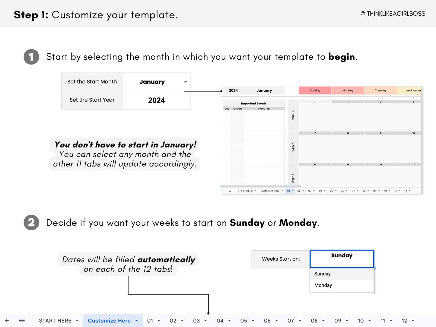Open the all-sheets hamburger menu icon
Screen dimensions: 436x327
pyautogui.click(x=22, y=320)
